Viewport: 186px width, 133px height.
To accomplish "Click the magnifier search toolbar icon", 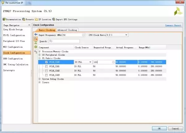I will tap(36, 39).
